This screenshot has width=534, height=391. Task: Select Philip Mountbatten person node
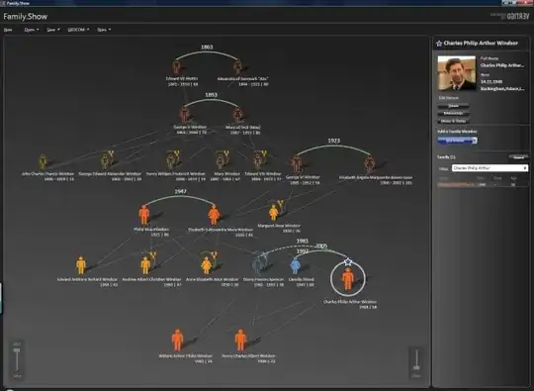point(144,215)
